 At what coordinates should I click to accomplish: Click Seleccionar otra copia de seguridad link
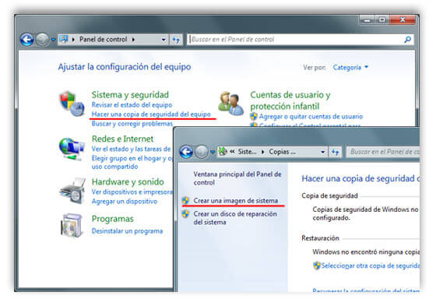click(371, 266)
